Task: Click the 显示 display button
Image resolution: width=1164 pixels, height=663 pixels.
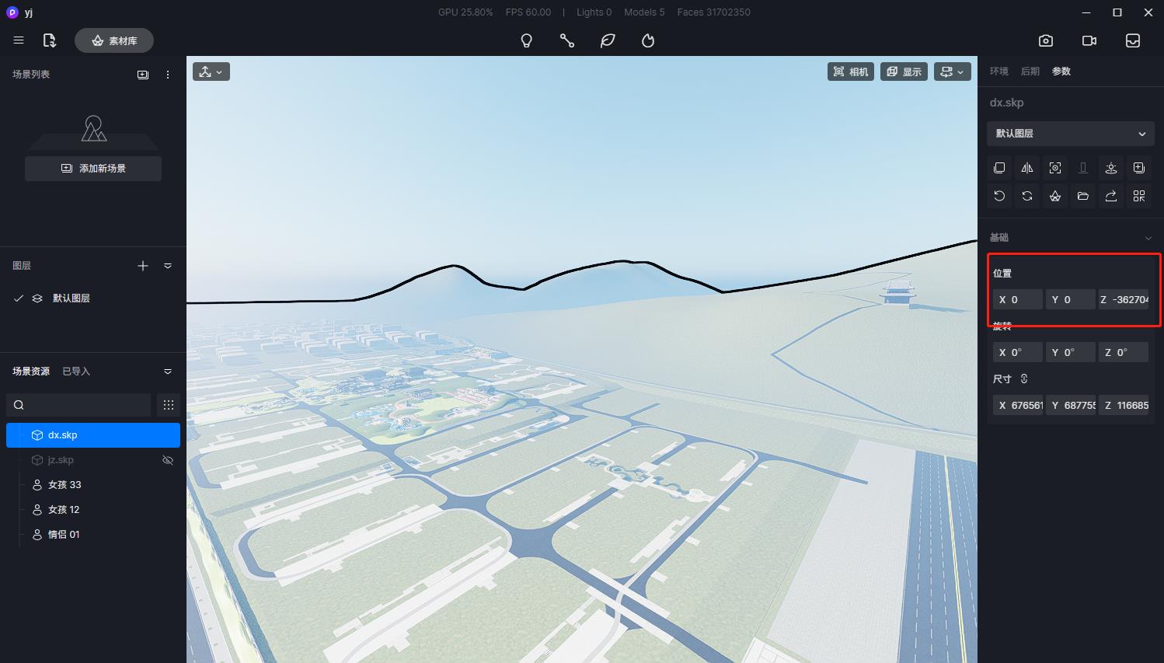Action: (x=904, y=72)
